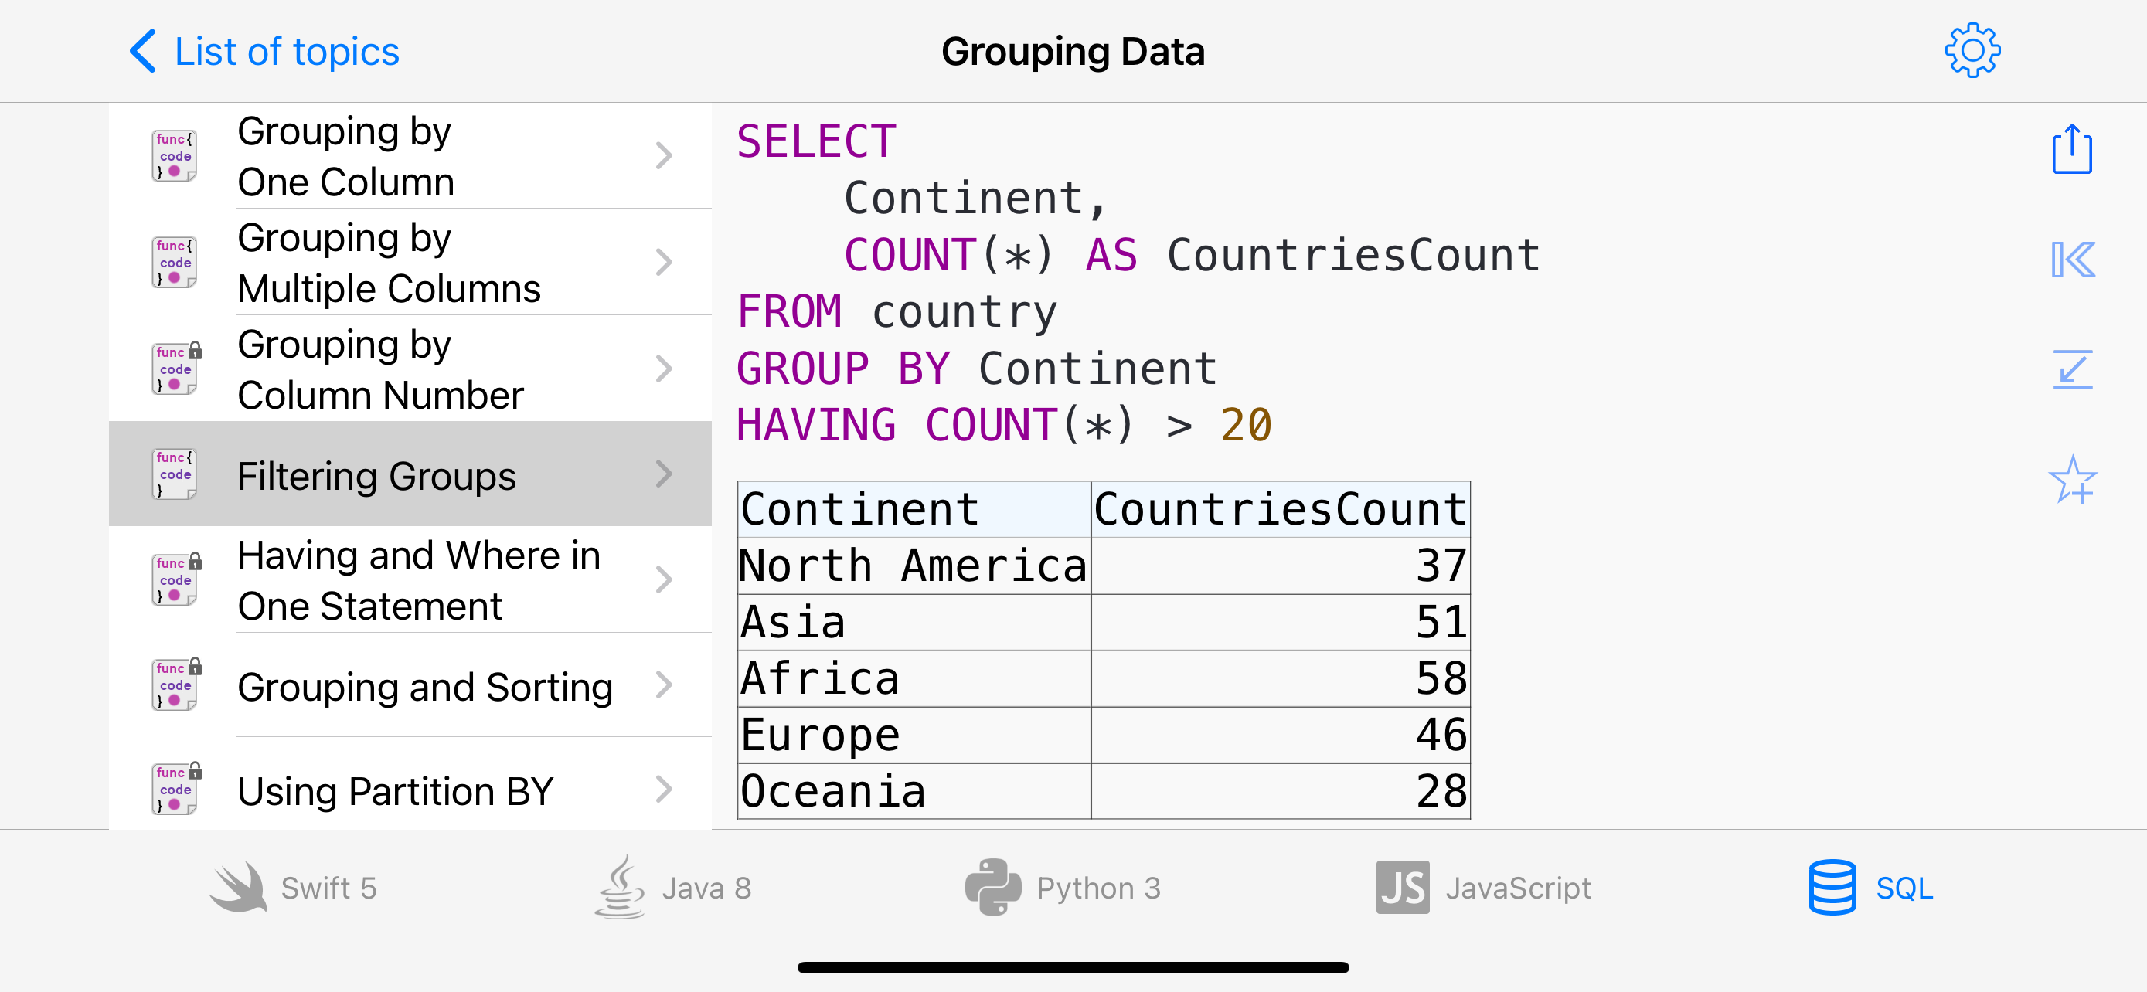Click the collapse sidebar arrow icon

tap(2072, 260)
